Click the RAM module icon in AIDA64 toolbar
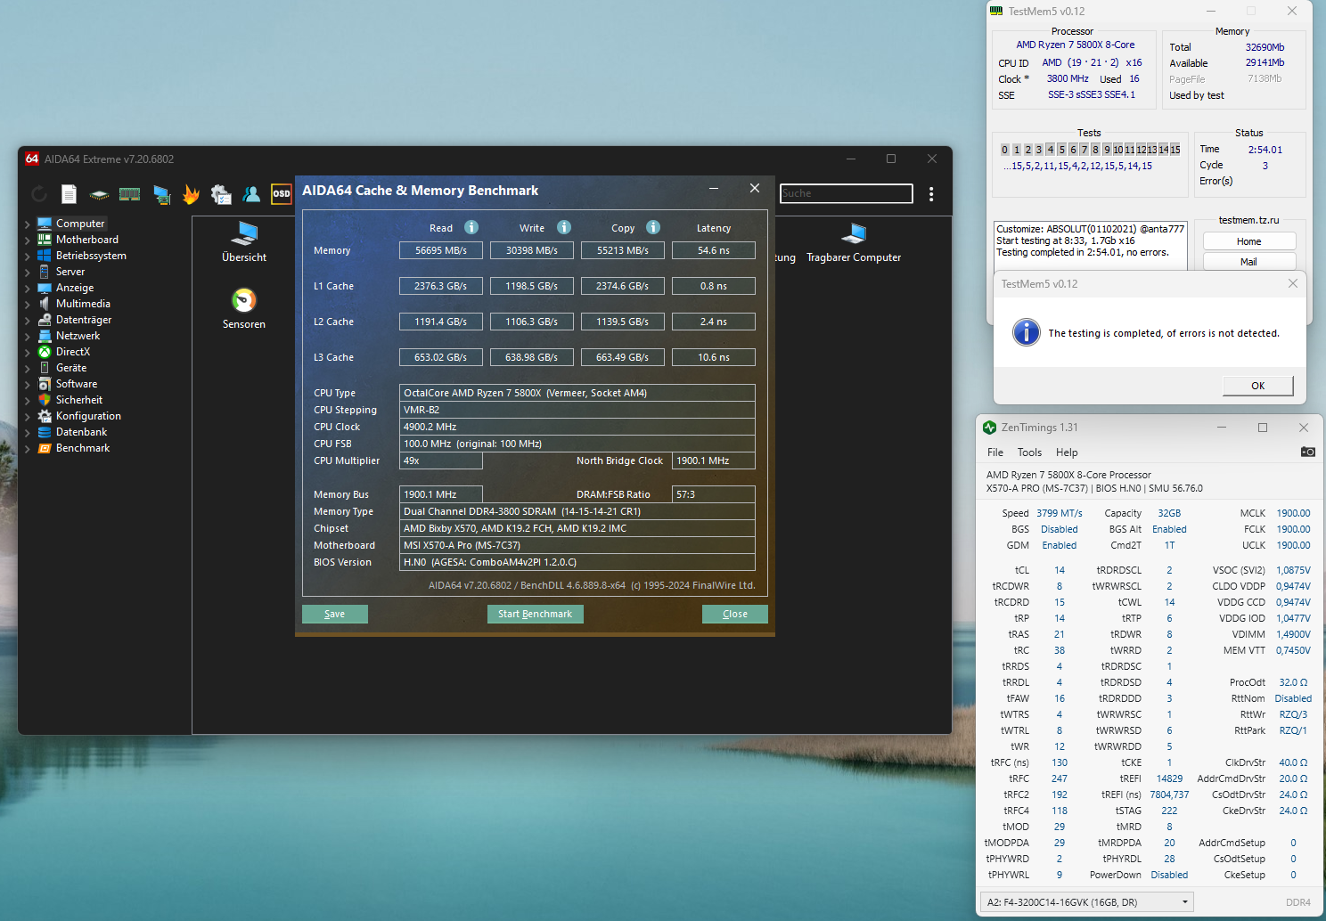 pyautogui.click(x=130, y=194)
